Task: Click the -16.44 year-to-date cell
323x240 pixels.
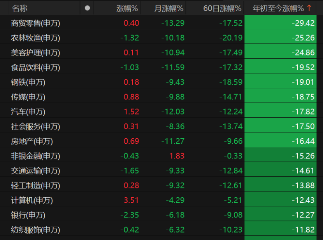Action: (280, 141)
